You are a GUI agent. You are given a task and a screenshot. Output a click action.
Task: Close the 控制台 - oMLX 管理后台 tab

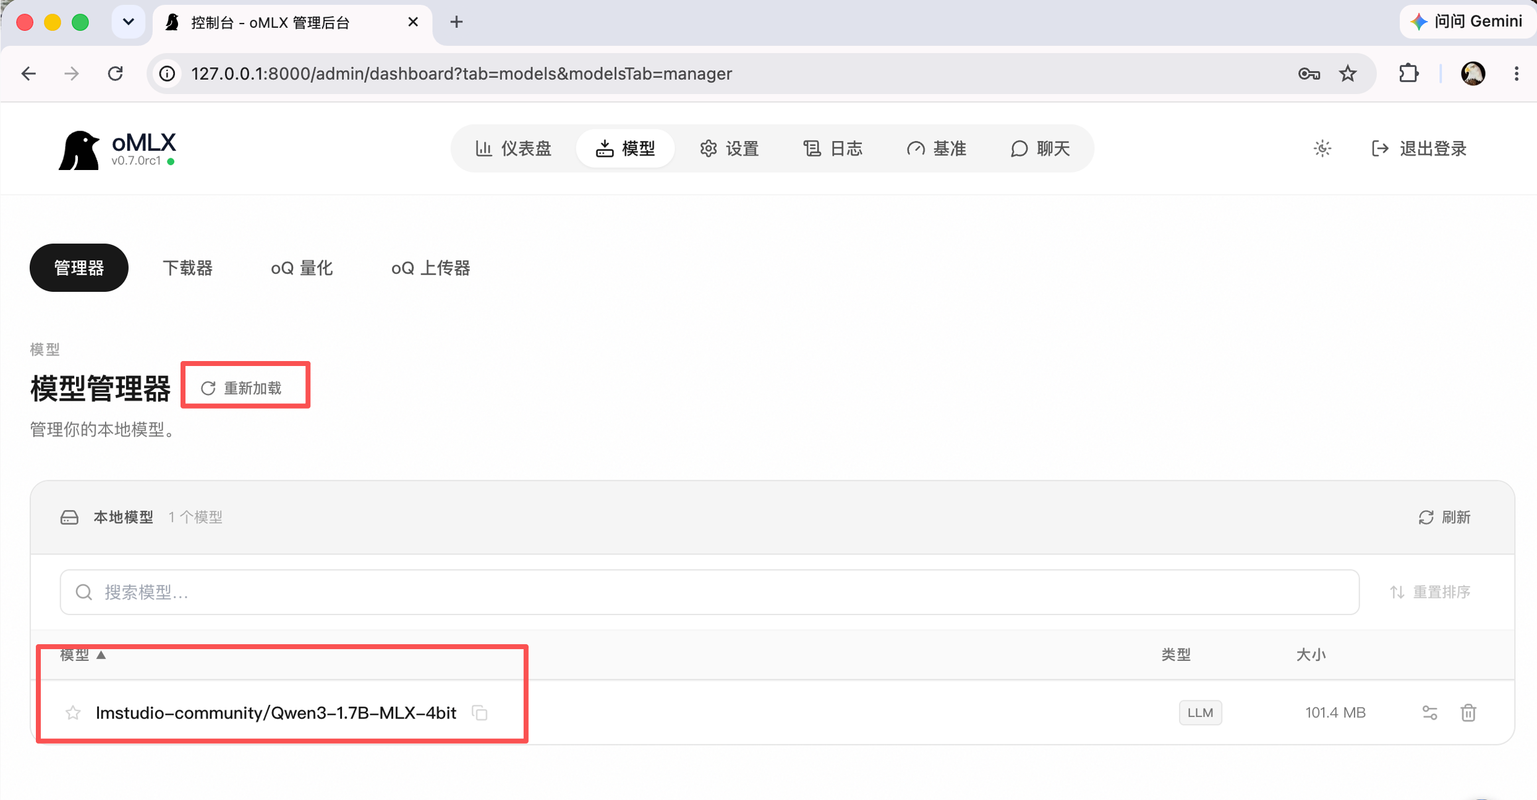(x=413, y=22)
